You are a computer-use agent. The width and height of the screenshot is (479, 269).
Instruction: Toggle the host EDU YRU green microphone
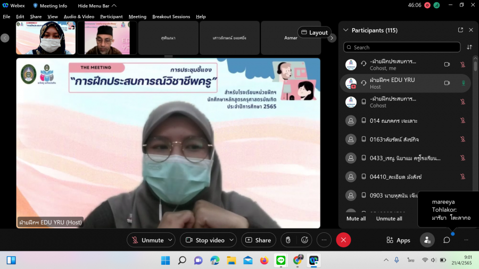[x=463, y=83]
